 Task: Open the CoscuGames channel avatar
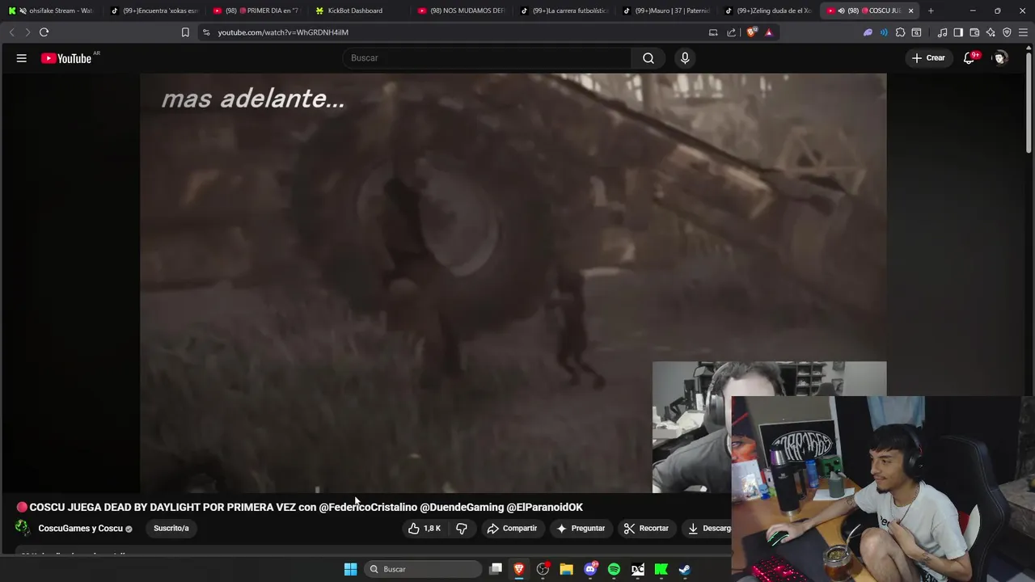tap(23, 528)
